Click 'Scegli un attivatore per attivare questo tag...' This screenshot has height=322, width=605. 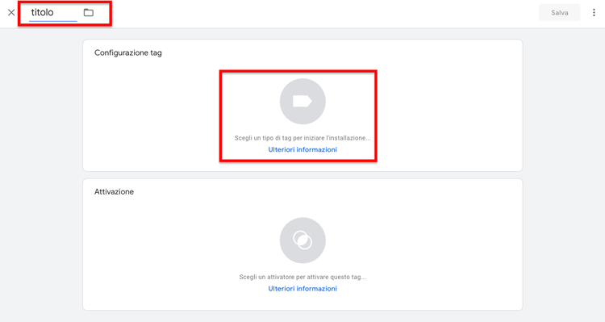[x=302, y=277]
